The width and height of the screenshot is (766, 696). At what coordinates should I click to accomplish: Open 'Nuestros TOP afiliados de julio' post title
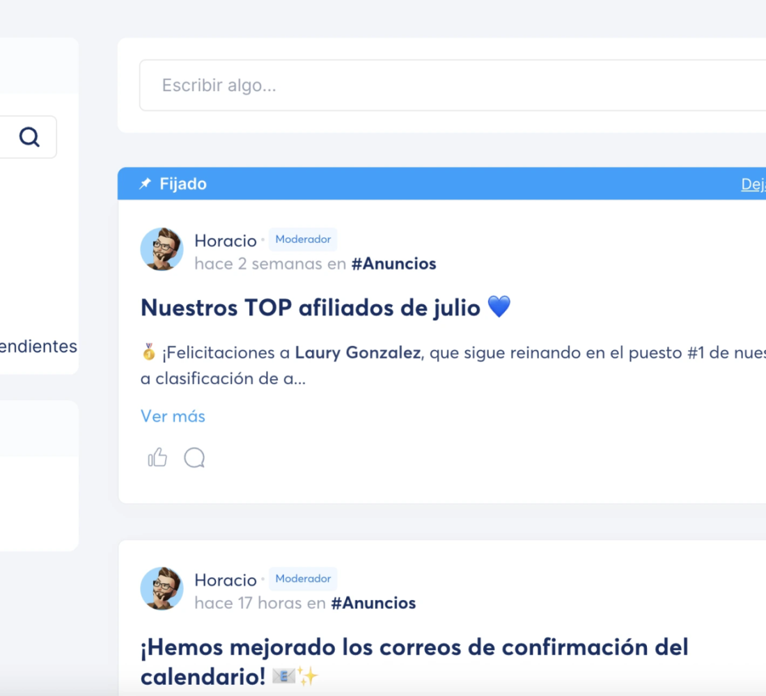coord(311,307)
